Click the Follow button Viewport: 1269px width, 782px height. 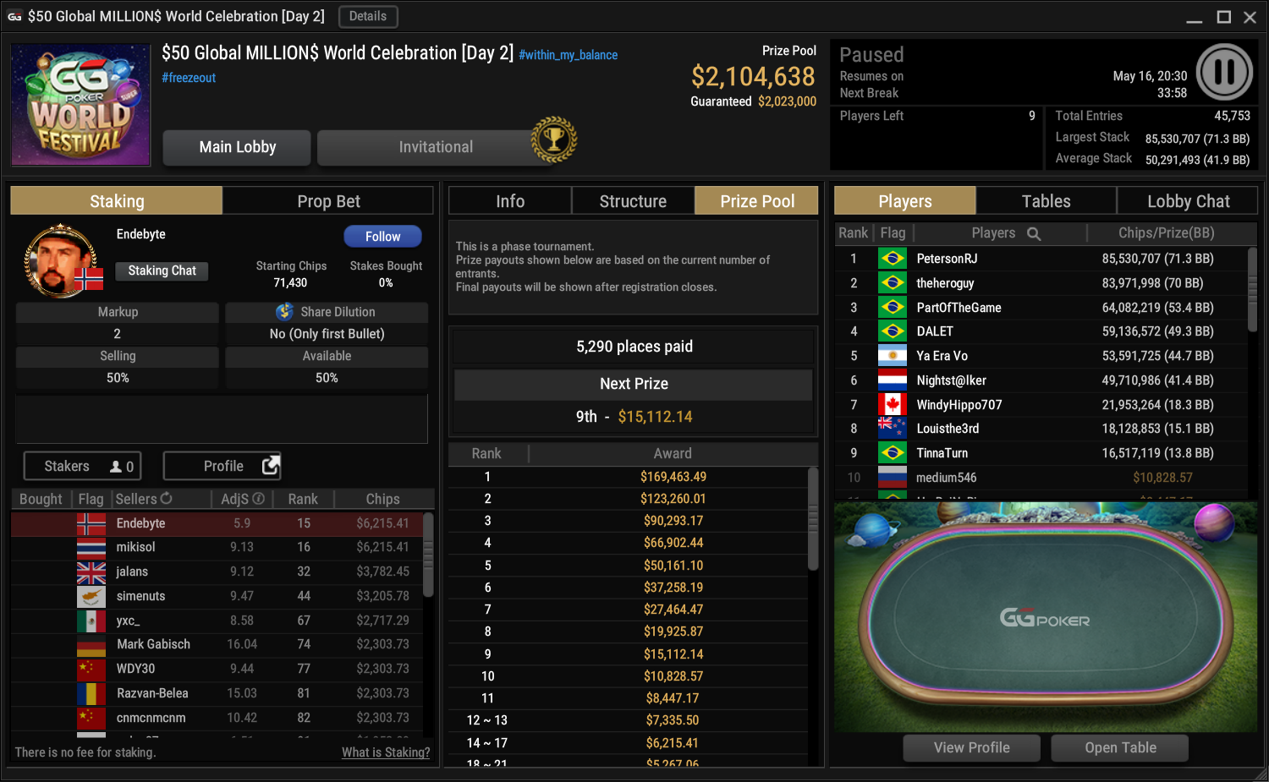pos(382,237)
